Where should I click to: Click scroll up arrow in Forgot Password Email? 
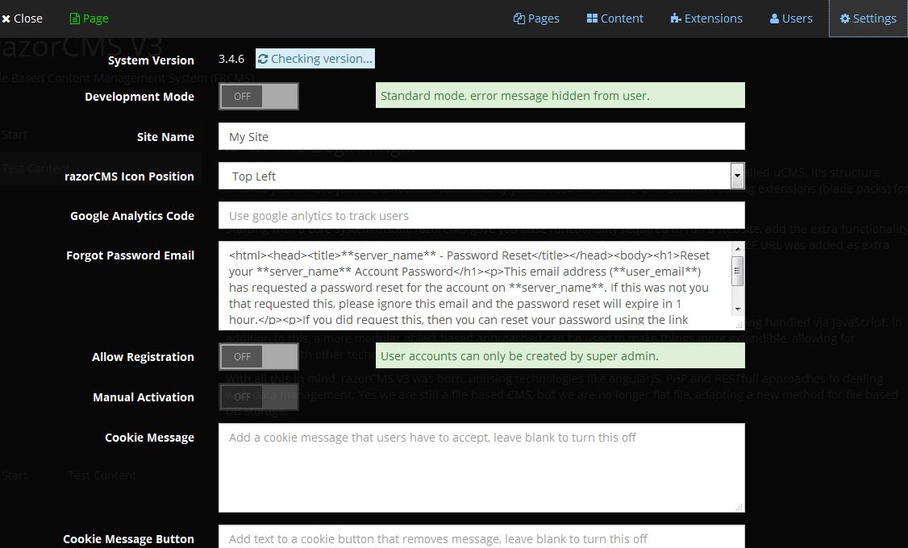[x=738, y=249]
